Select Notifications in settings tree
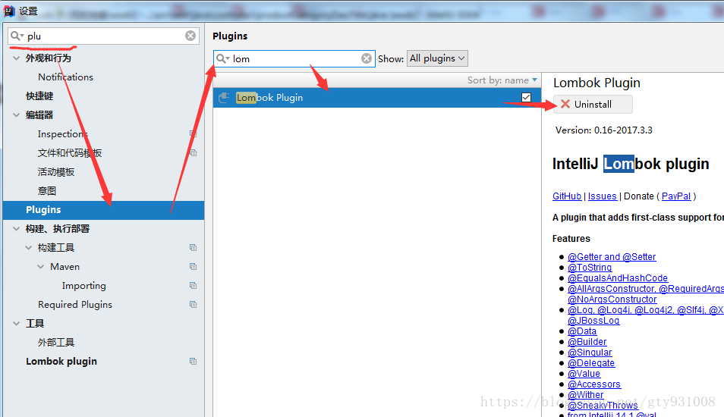The image size is (724, 417). click(65, 77)
